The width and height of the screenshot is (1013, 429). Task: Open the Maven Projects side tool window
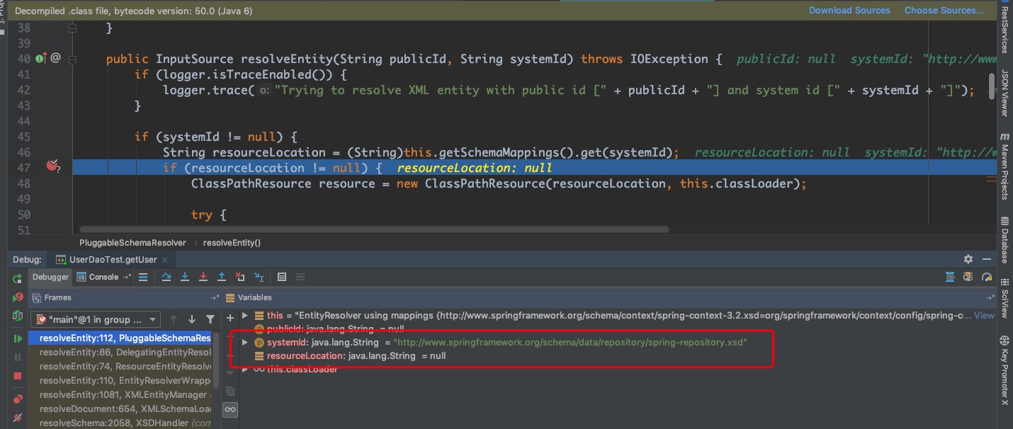(x=1004, y=166)
